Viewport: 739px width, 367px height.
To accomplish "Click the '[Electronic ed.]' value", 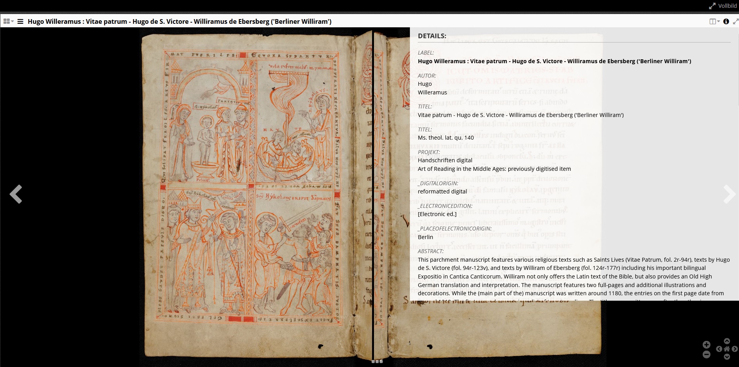I will (x=437, y=214).
